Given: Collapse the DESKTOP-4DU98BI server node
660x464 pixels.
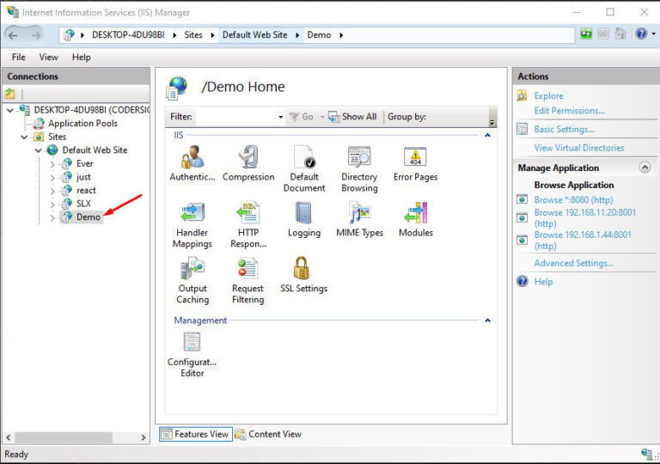Looking at the screenshot, I should point(10,110).
